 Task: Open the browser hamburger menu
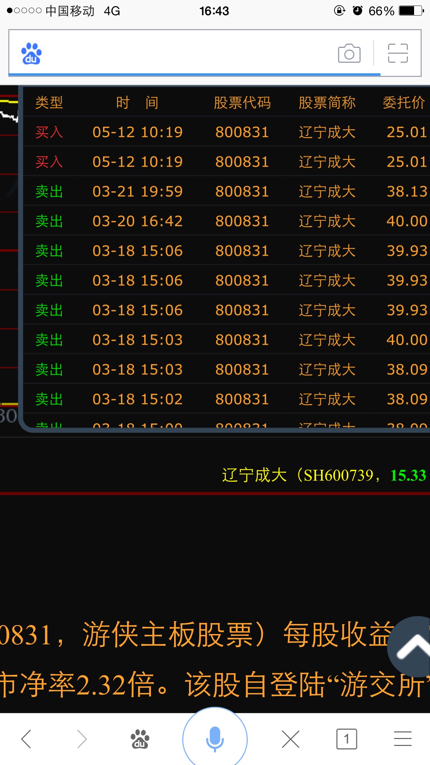[403, 739]
